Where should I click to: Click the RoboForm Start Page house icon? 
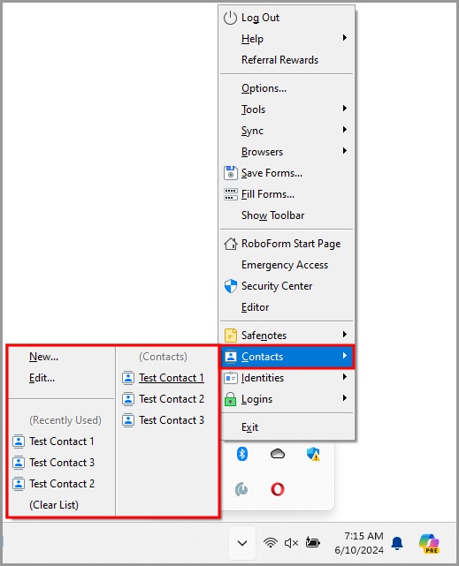click(x=230, y=244)
